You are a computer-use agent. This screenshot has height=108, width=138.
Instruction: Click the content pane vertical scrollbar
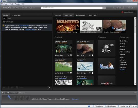coord(135,51)
